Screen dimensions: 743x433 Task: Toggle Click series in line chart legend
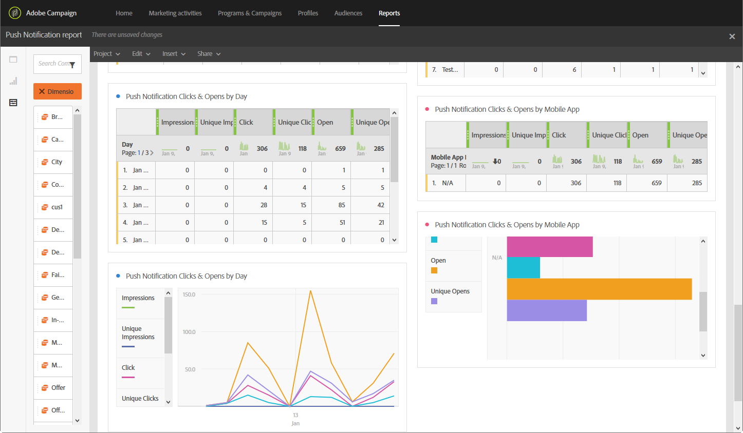tap(128, 368)
